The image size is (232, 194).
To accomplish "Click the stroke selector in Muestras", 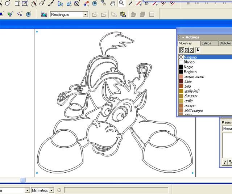I will (x=187, y=50).
